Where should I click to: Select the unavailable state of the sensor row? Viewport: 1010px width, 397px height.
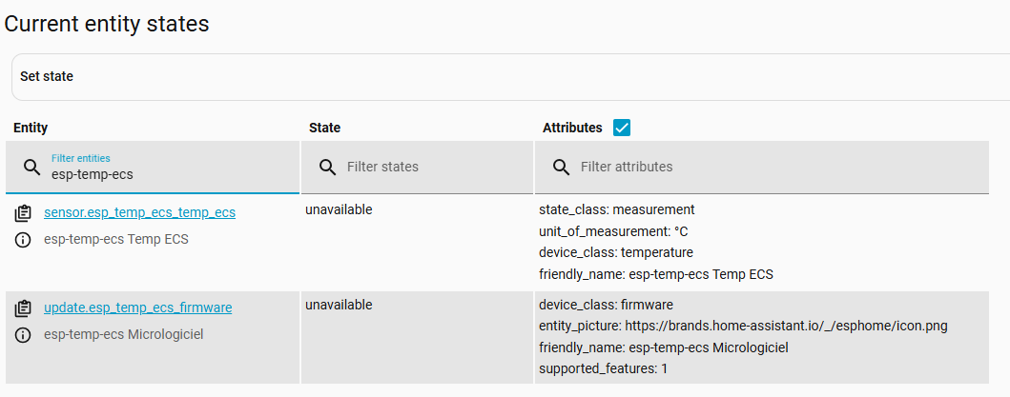[x=339, y=209]
